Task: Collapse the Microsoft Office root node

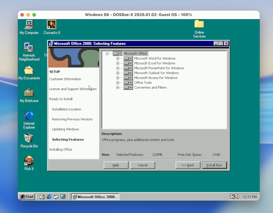Action: 107,54
